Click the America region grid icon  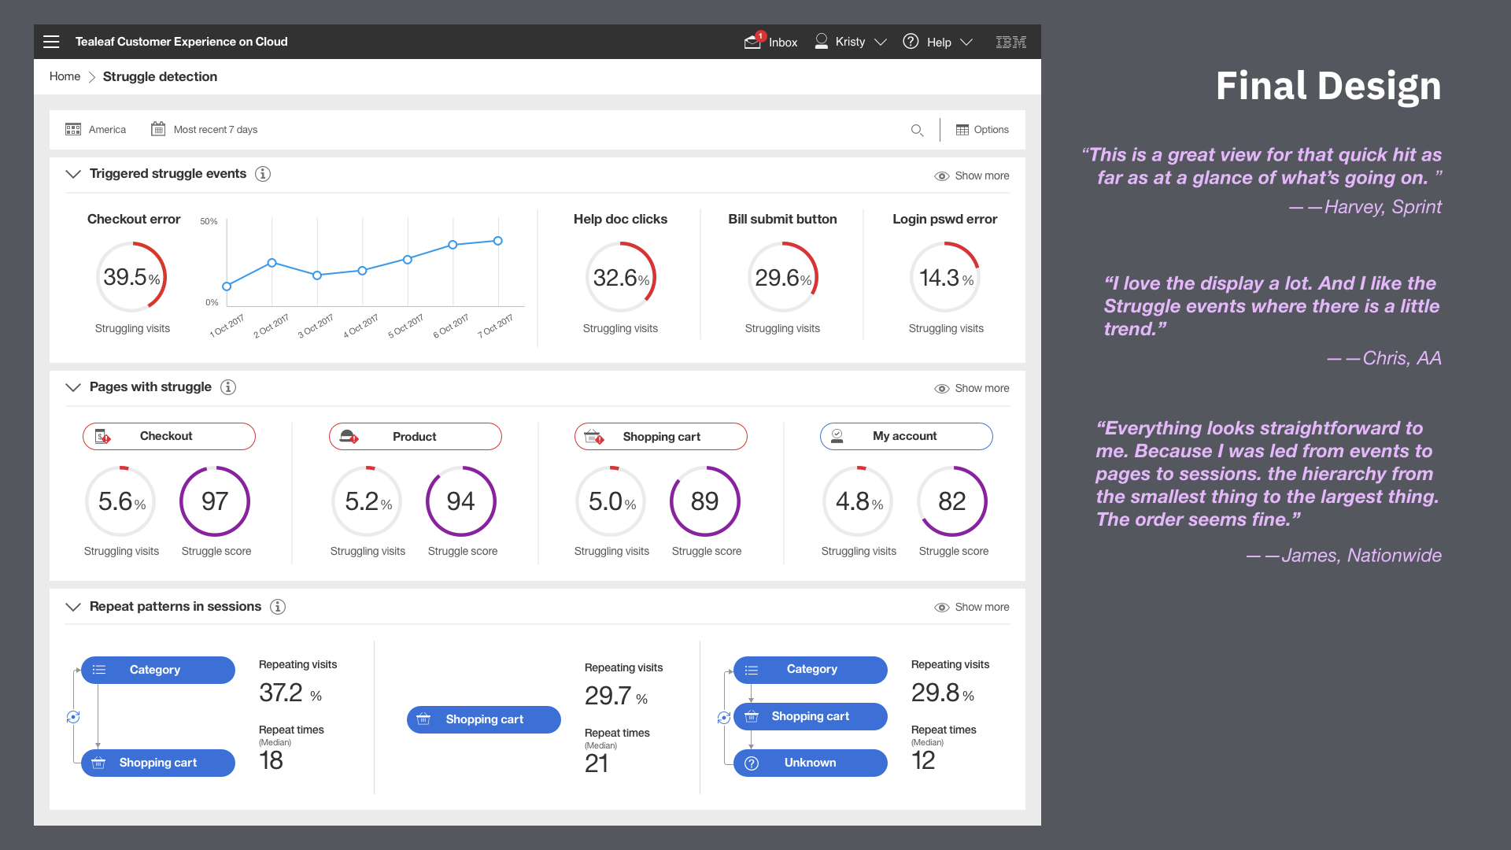click(x=73, y=129)
